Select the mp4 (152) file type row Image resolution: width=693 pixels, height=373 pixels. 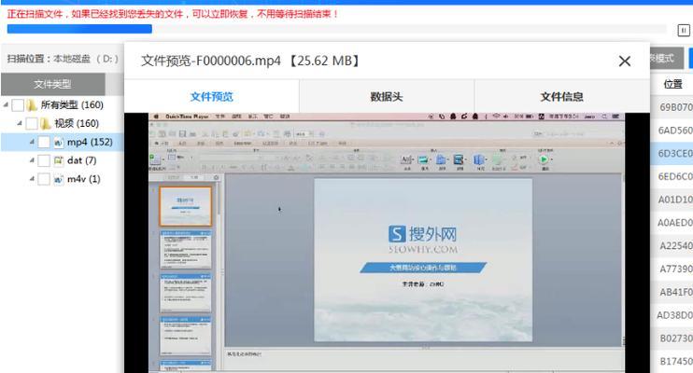point(63,142)
